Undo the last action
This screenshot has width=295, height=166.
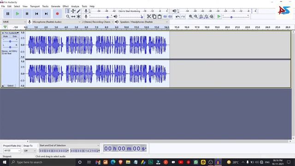pos(177,17)
